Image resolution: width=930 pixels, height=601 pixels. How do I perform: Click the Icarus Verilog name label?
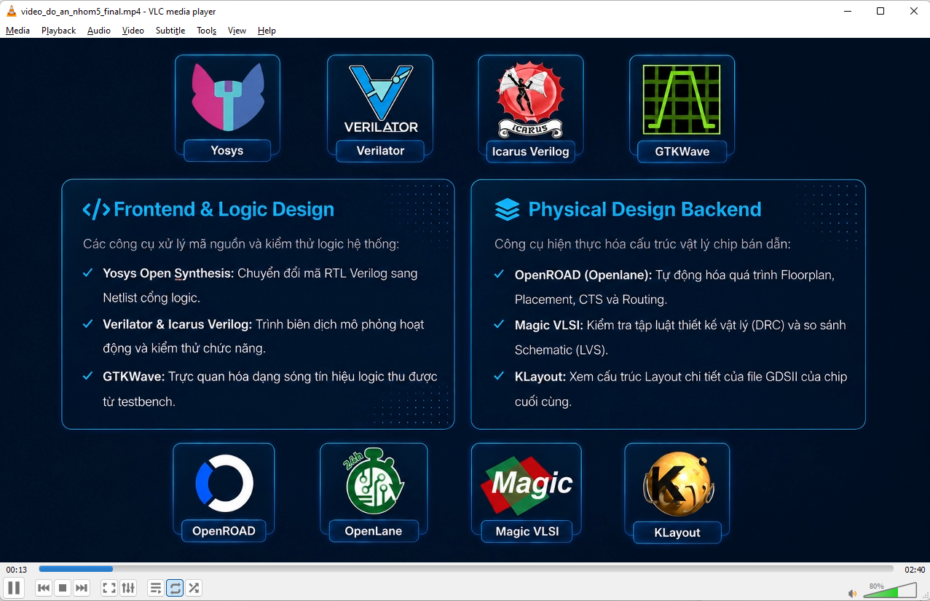pyautogui.click(x=530, y=152)
